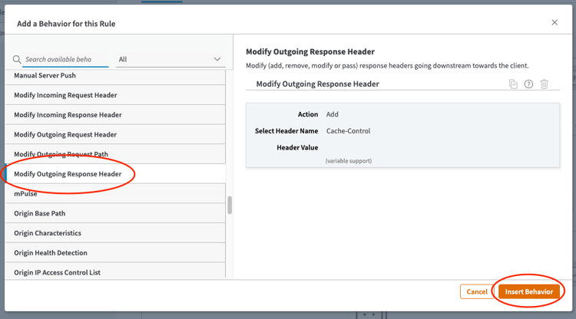The height and width of the screenshot is (319, 576).
Task: Select Modify Incoming Request Header
Action: click(65, 95)
